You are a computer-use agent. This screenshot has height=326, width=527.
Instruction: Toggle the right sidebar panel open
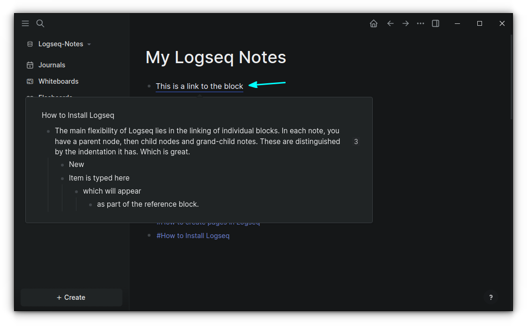coord(436,23)
